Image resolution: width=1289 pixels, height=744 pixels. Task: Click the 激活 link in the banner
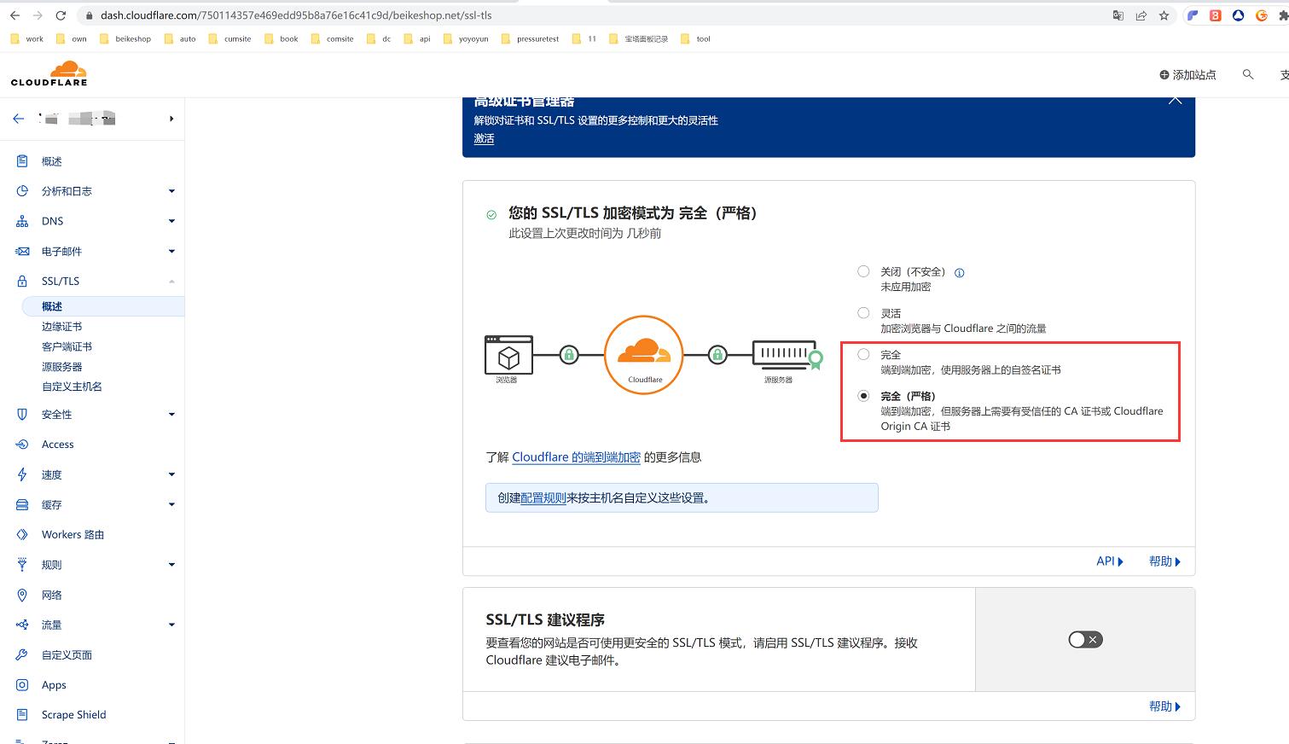(x=484, y=138)
